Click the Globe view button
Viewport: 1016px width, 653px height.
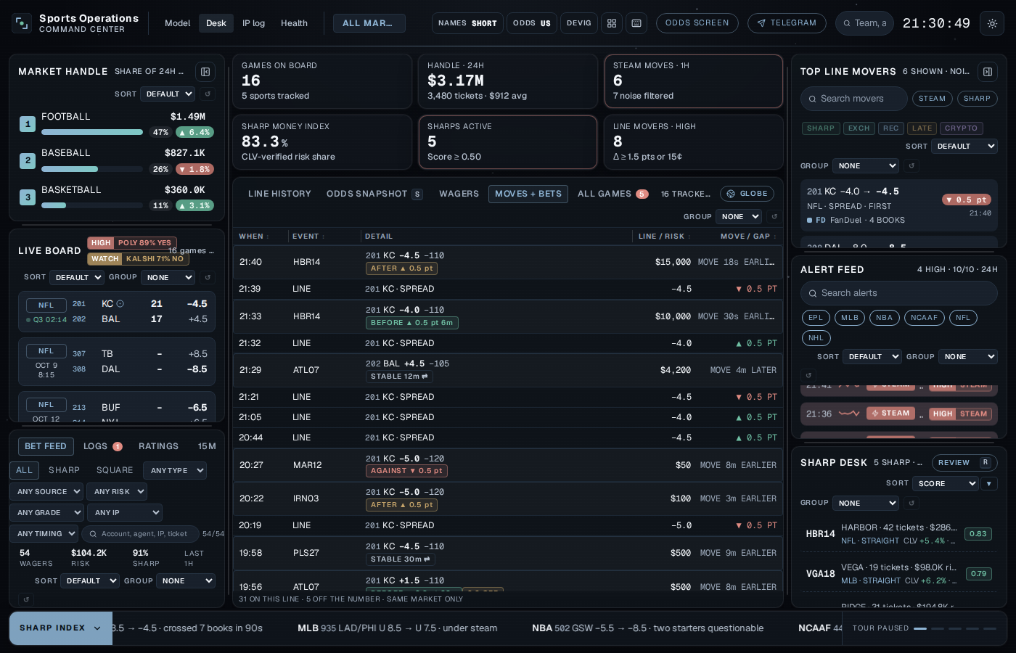pos(747,194)
